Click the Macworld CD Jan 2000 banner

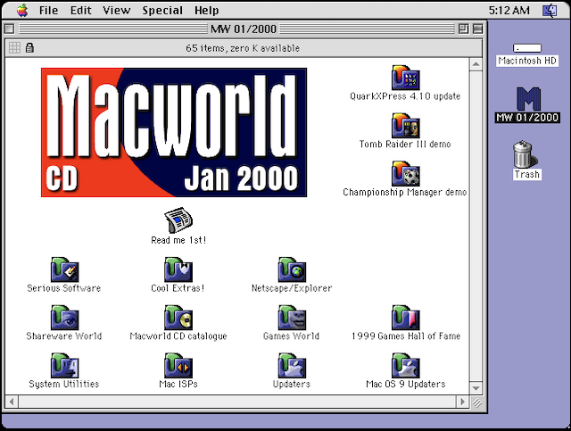[x=174, y=132]
